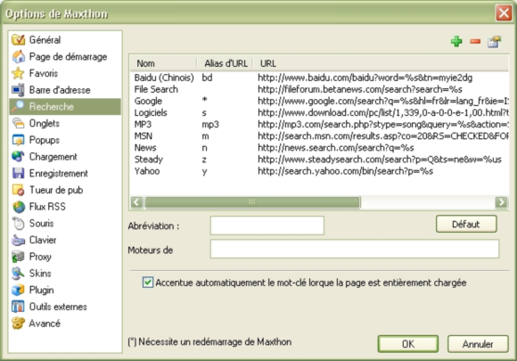Click the Plugin cube icon

pos(18,290)
